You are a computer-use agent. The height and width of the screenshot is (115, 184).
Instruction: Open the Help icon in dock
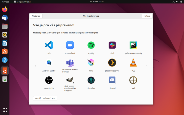[5, 60]
